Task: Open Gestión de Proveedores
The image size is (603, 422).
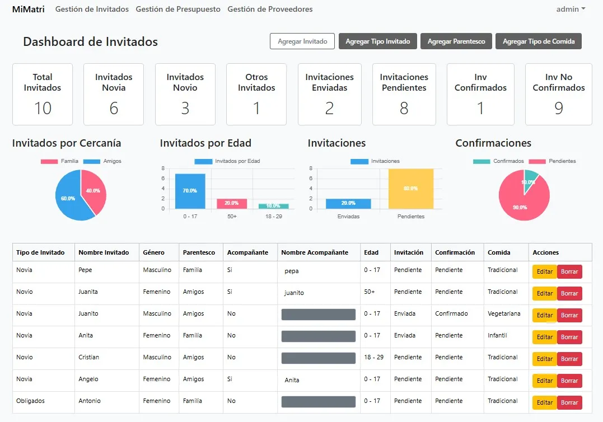Action: (x=270, y=9)
